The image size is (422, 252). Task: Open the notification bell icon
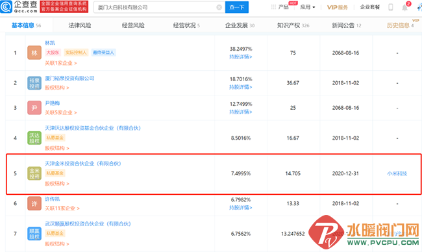404,7
